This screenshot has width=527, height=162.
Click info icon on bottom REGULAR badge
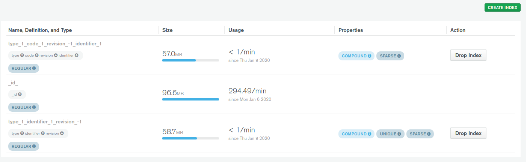(x=34, y=146)
